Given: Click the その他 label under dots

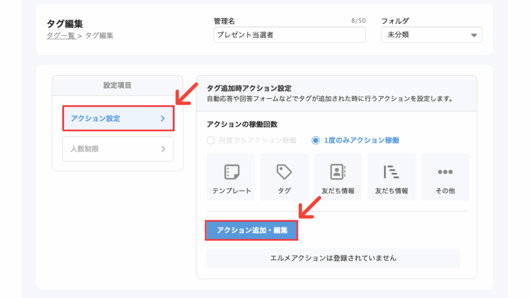Looking at the screenshot, I should [x=445, y=190].
